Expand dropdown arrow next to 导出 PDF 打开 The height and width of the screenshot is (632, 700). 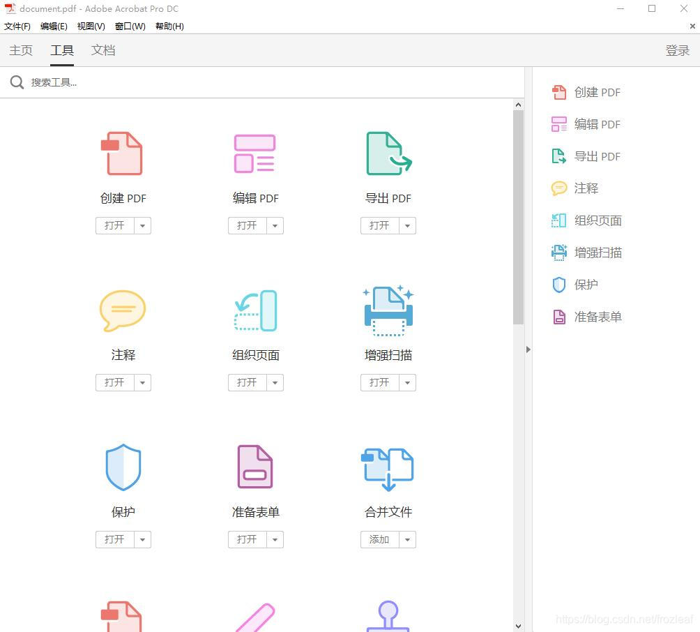tap(408, 225)
